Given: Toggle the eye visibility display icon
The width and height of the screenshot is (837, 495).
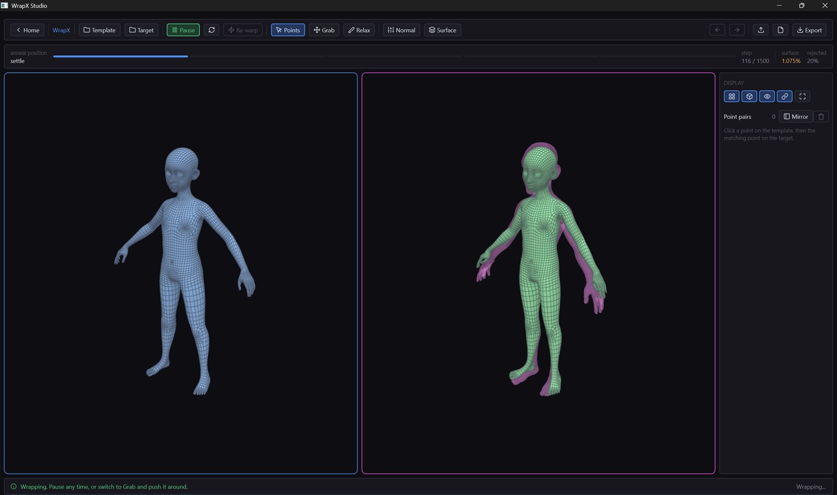Looking at the screenshot, I should (767, 96).
